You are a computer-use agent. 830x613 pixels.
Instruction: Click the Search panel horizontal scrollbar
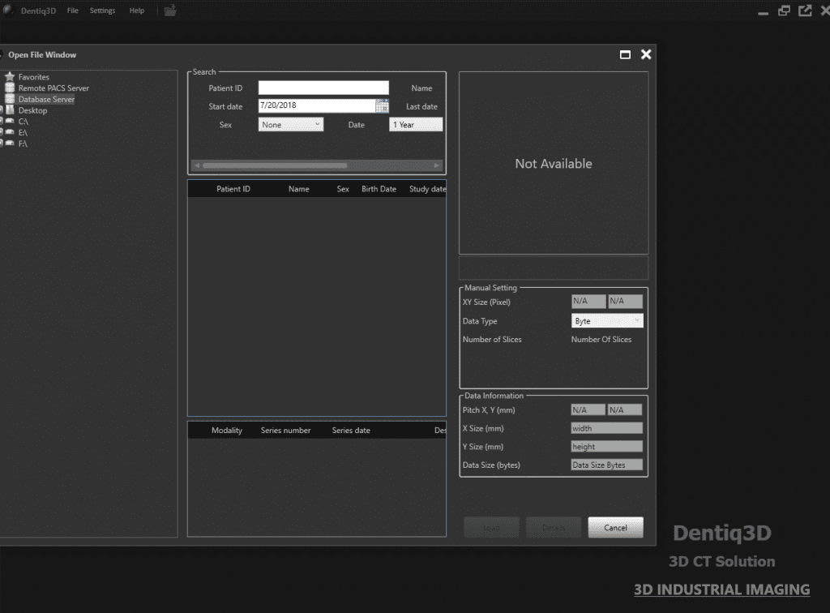[x=316, y=165]
